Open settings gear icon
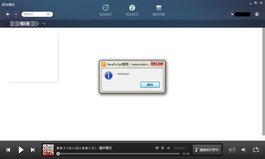The height and width of the screenshot is (159, 265). (257, 14)
